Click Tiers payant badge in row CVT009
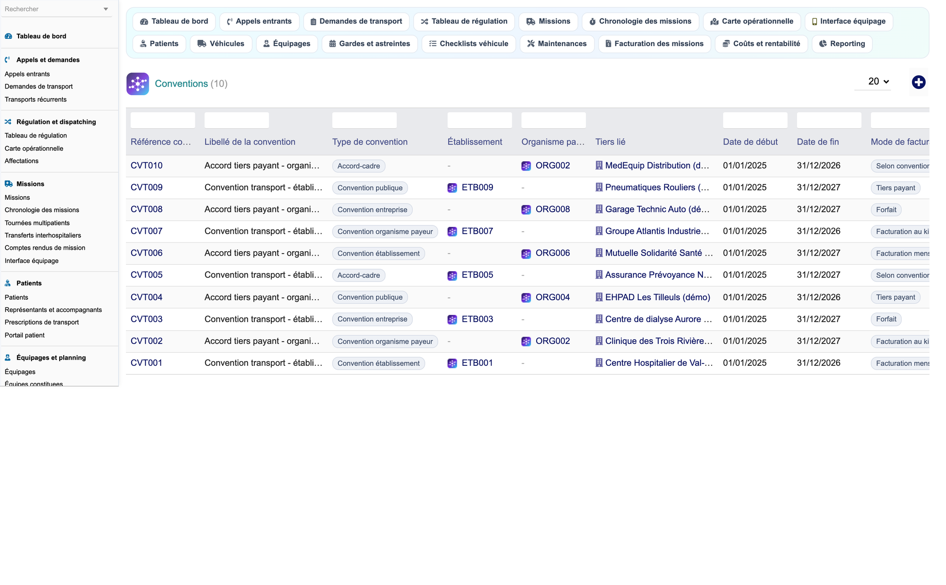The height and width of the screenshot is (585, 946). tap(895, 188)
